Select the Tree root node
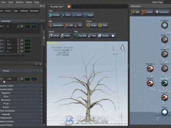171x128 pixels. [x=165, y=112]
